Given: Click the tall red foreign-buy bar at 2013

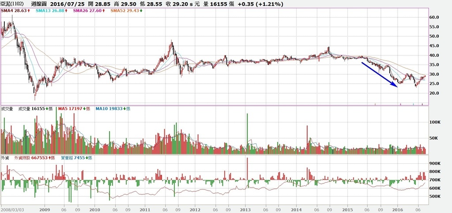Looking at the screenshot, I should coord(247,169).
